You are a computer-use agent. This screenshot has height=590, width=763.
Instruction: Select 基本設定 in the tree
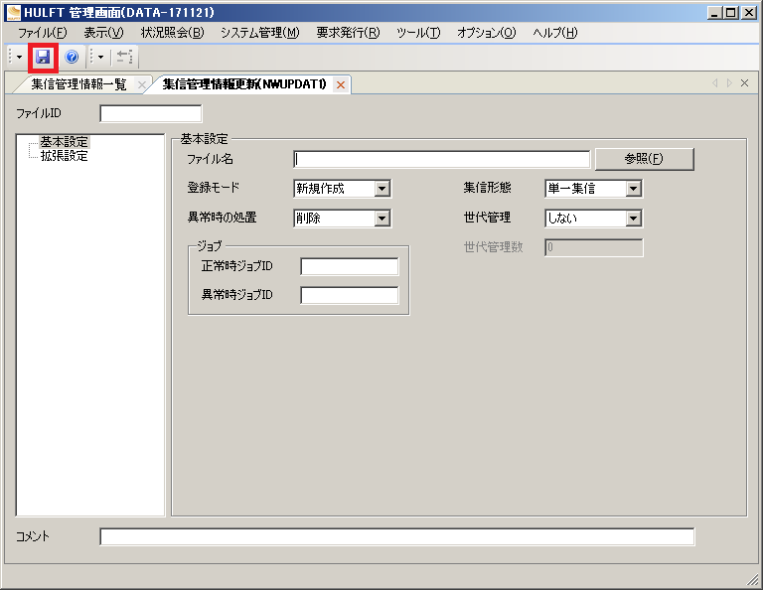[x=64, y=142]
